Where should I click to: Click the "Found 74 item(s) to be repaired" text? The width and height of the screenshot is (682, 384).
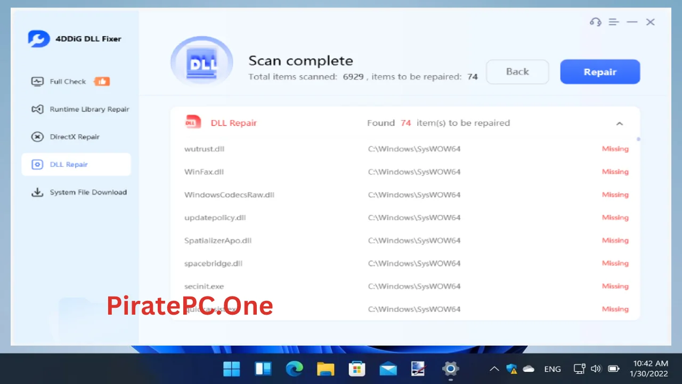[x=439, y=123]
